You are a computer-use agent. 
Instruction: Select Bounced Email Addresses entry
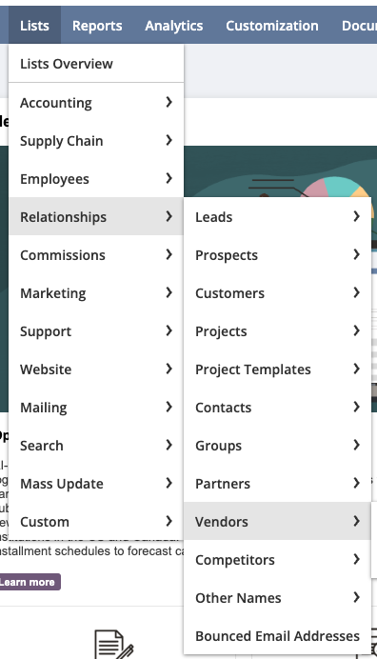coord(277,636)
